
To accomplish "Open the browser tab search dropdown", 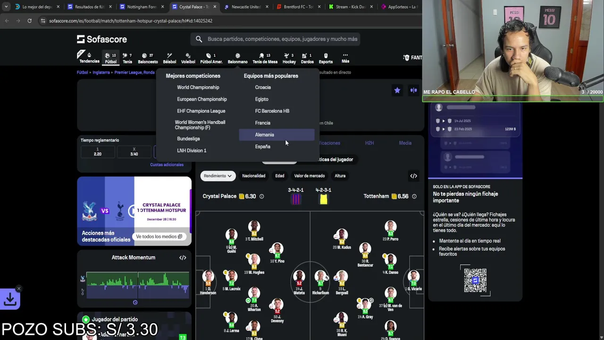I will [6, 7].
